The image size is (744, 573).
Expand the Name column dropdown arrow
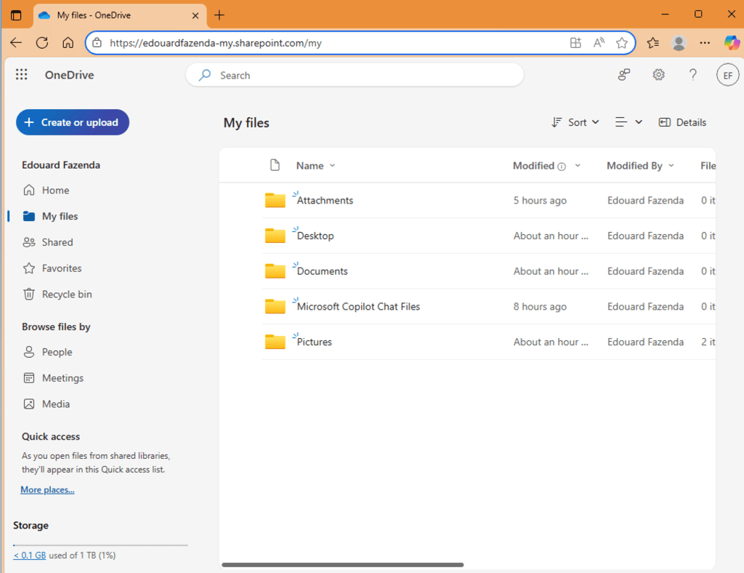click(x=333, y=166)
